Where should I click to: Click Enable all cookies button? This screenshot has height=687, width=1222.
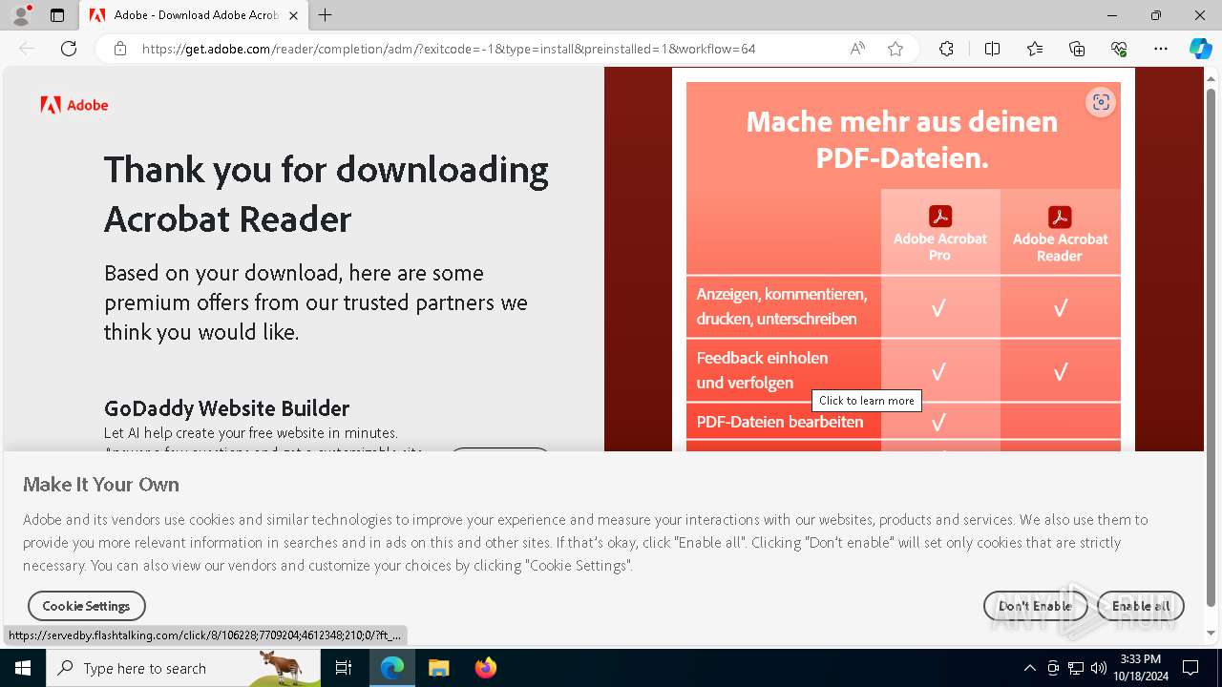coord(1141,606)
